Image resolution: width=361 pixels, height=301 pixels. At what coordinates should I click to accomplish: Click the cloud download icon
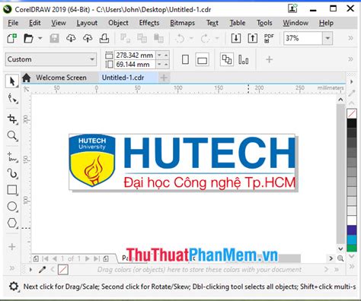[x=71, y=39]
